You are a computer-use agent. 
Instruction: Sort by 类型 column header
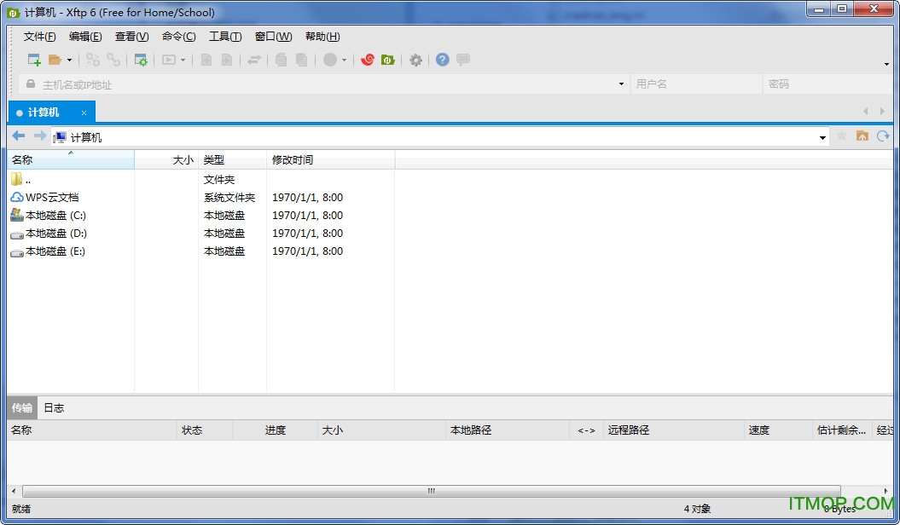[232, 160]
